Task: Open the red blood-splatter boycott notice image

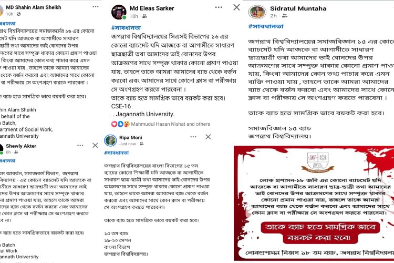Action: tap(314, 203)
